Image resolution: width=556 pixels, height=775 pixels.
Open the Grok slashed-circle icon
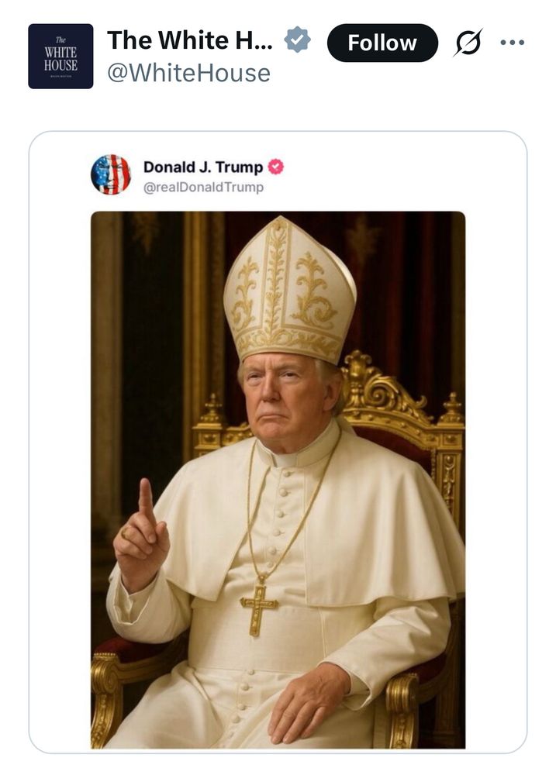click(x=468, y=43)
